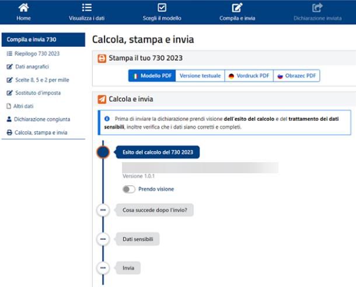The image size is (356, 287).
Task: Open the Dati sensibili step label
Action: [x=138, y=239]
